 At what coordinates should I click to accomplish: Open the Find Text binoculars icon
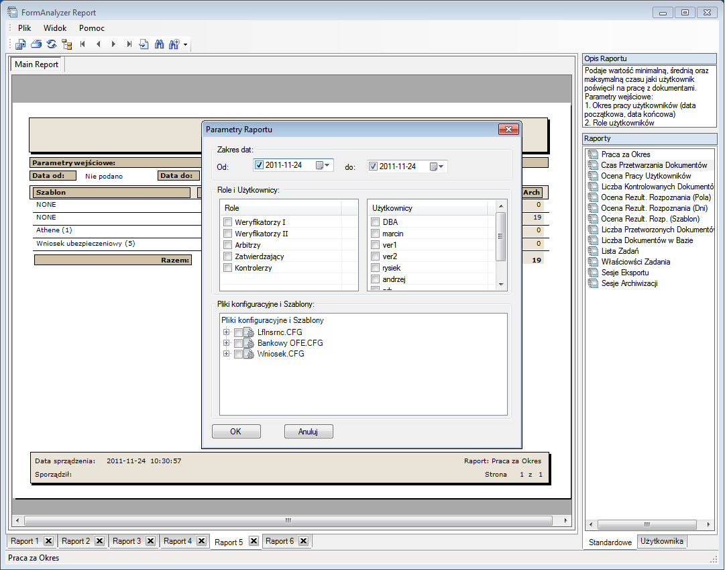pyautogui.click(x=160, y=44)
